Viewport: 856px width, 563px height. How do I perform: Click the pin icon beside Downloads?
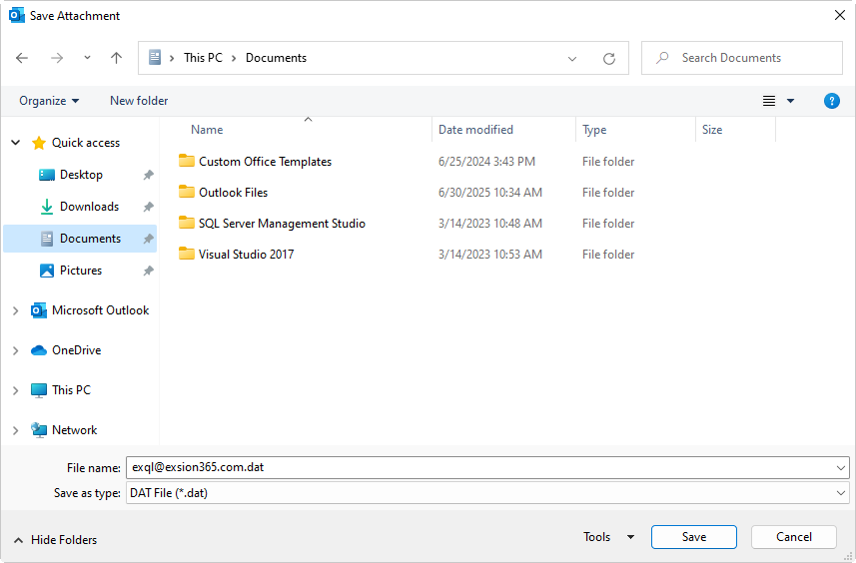pyautogui.click(x=148, y=207)
